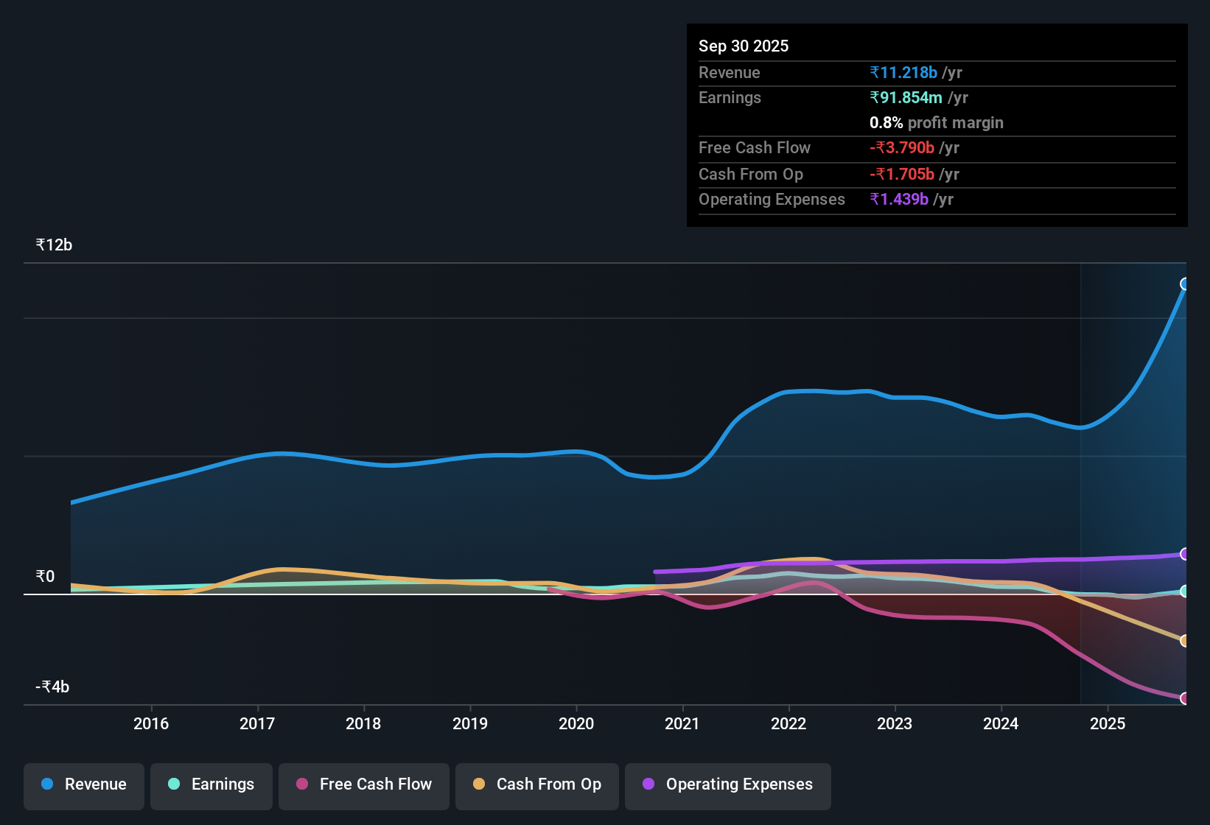
Task: Click the 2020 x-axis label
Action: [576, 724]
